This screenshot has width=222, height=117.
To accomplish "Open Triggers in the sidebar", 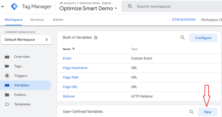I will tap(21, 76).
